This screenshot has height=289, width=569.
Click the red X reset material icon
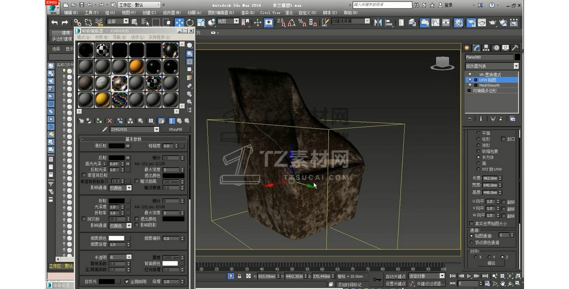point(110,120)
